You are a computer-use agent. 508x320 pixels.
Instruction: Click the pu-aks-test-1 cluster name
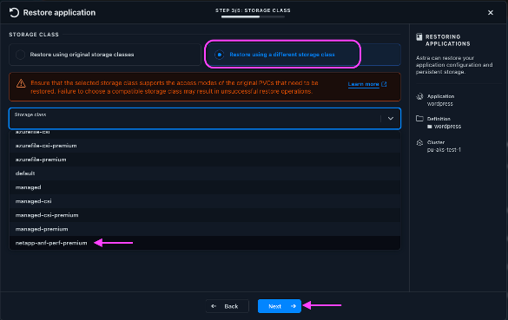(x=444, y=150)
